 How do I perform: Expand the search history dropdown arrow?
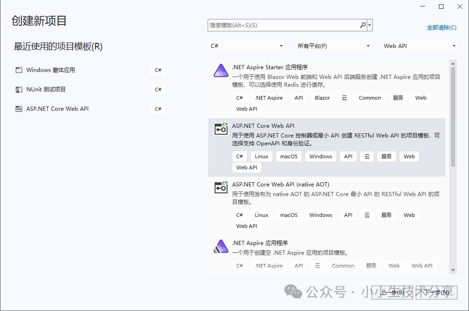click(x=370, y=25)
